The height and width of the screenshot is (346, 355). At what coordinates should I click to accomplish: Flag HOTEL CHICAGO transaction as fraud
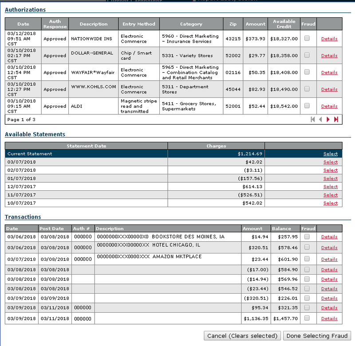tap(307, 247)
